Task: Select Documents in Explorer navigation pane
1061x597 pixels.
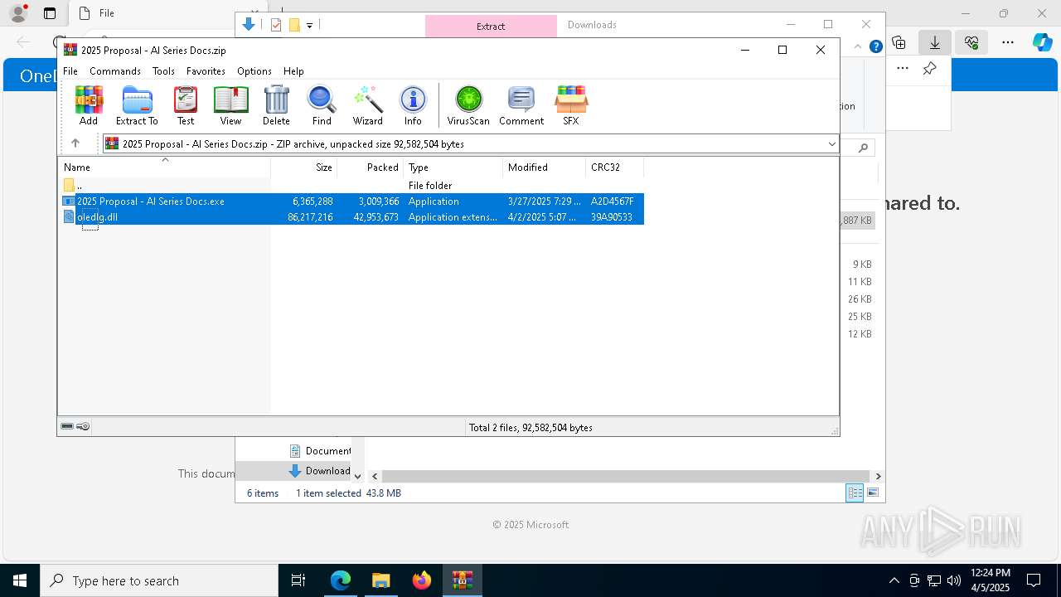Action: tap(320, 451)
